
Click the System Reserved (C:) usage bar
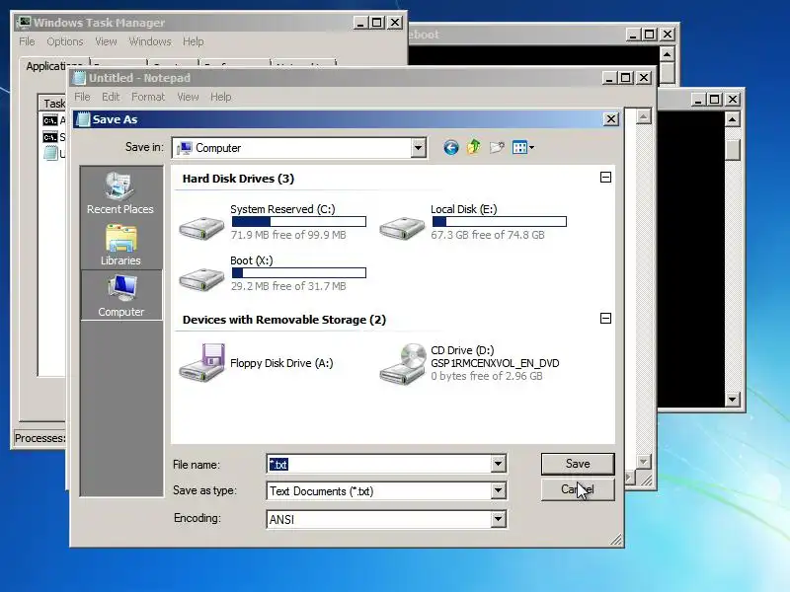[299, 221]
